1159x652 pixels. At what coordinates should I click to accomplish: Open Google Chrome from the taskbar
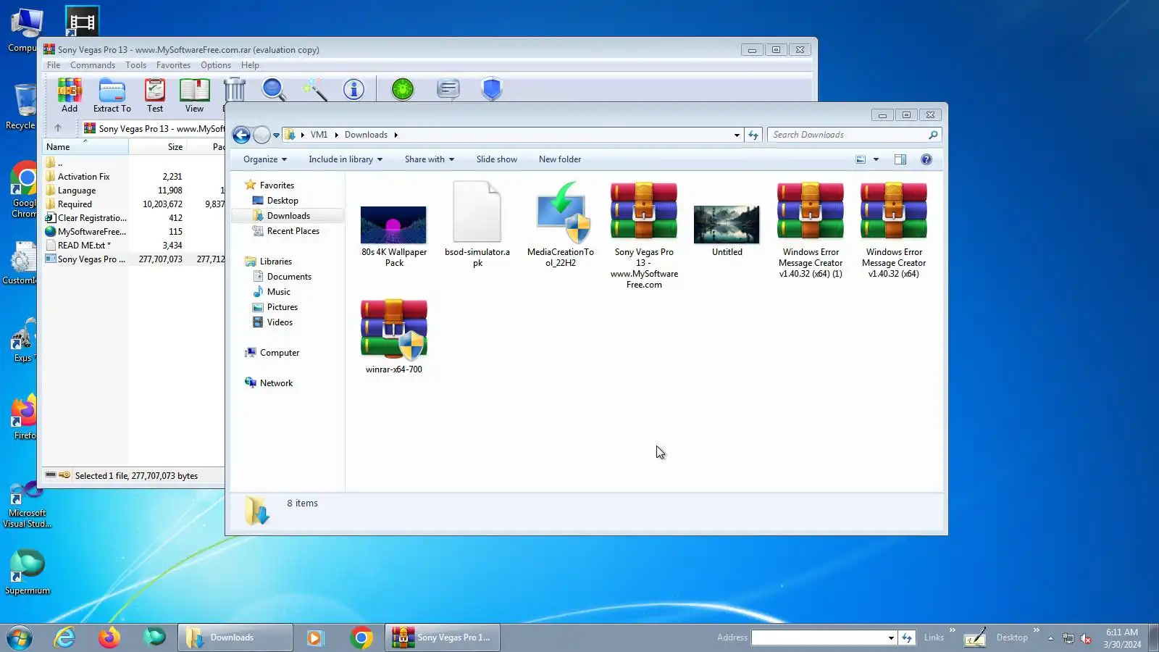point(361,638)
